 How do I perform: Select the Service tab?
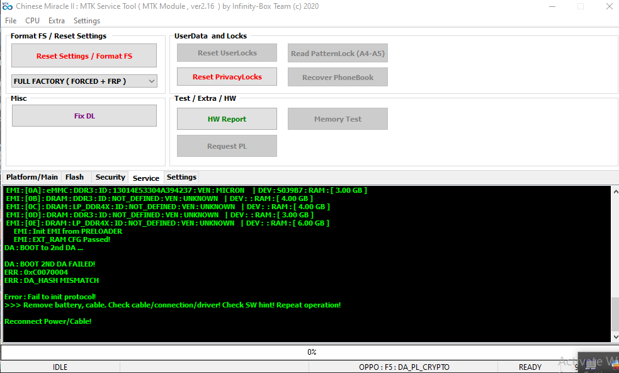click(x=145, y=178)
